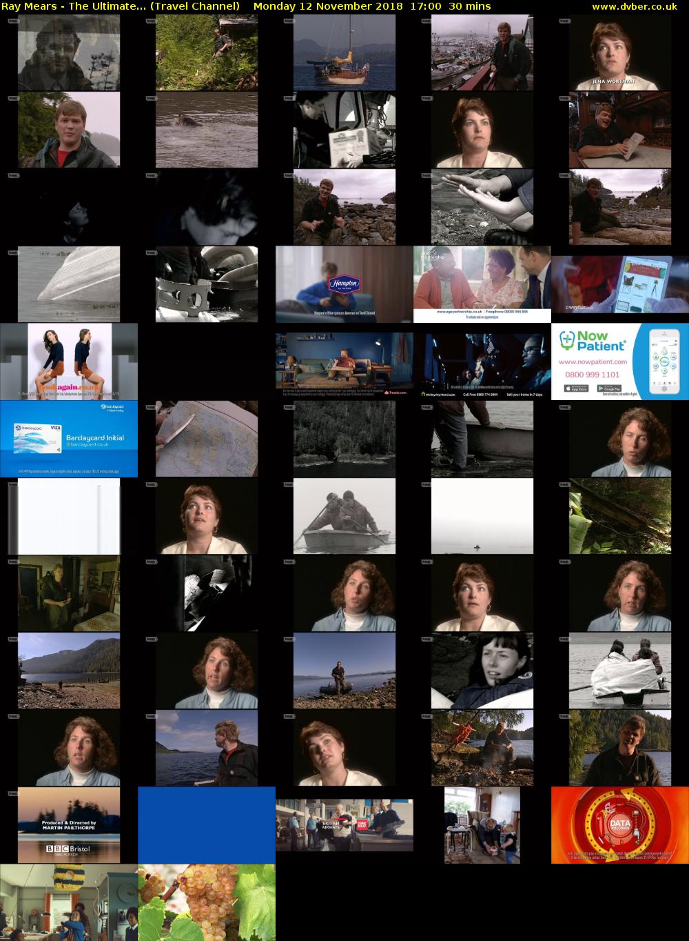Viewport: 689px width, 941px height.
Task: Click the green grapes thumbnail
Action: point(207,902)
